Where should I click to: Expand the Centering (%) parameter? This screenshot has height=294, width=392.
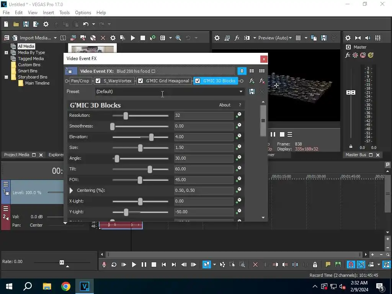coord(71,191)
